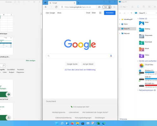Open the Explorer address bar history dropdown
Viewport: 157px width, 126px height.
pos(156,13)
